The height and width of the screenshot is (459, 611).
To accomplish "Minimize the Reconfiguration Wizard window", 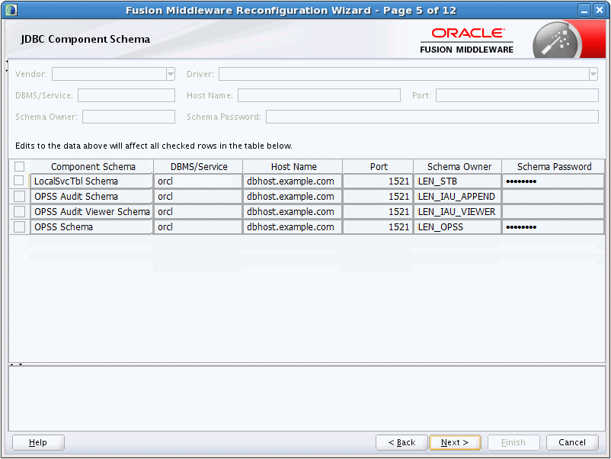I will coord(584,10).
